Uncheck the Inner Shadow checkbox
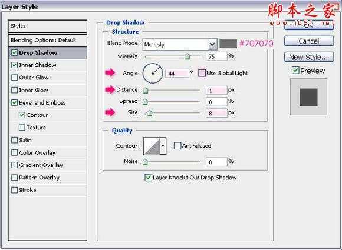This screenshot has width=342, height=250. pos(14,65)
